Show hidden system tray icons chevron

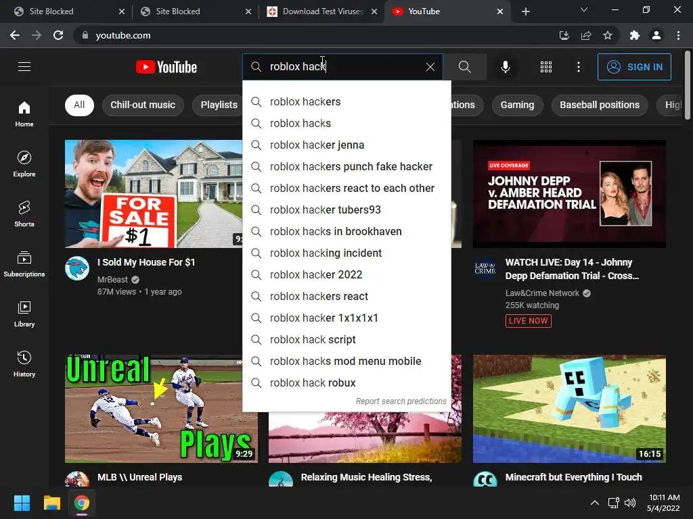click(595, 503)
